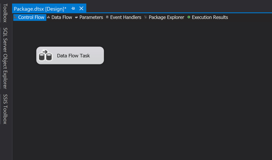272x160 pixels.
Task: Click the Parameters tab icon
Action: click(77, 17)
